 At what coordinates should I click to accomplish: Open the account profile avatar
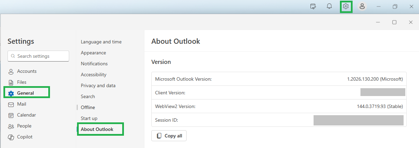(x=362, y=6)
